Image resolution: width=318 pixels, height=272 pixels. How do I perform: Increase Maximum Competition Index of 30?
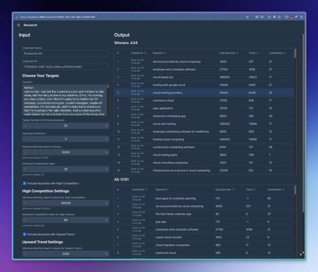coord(107,169)
